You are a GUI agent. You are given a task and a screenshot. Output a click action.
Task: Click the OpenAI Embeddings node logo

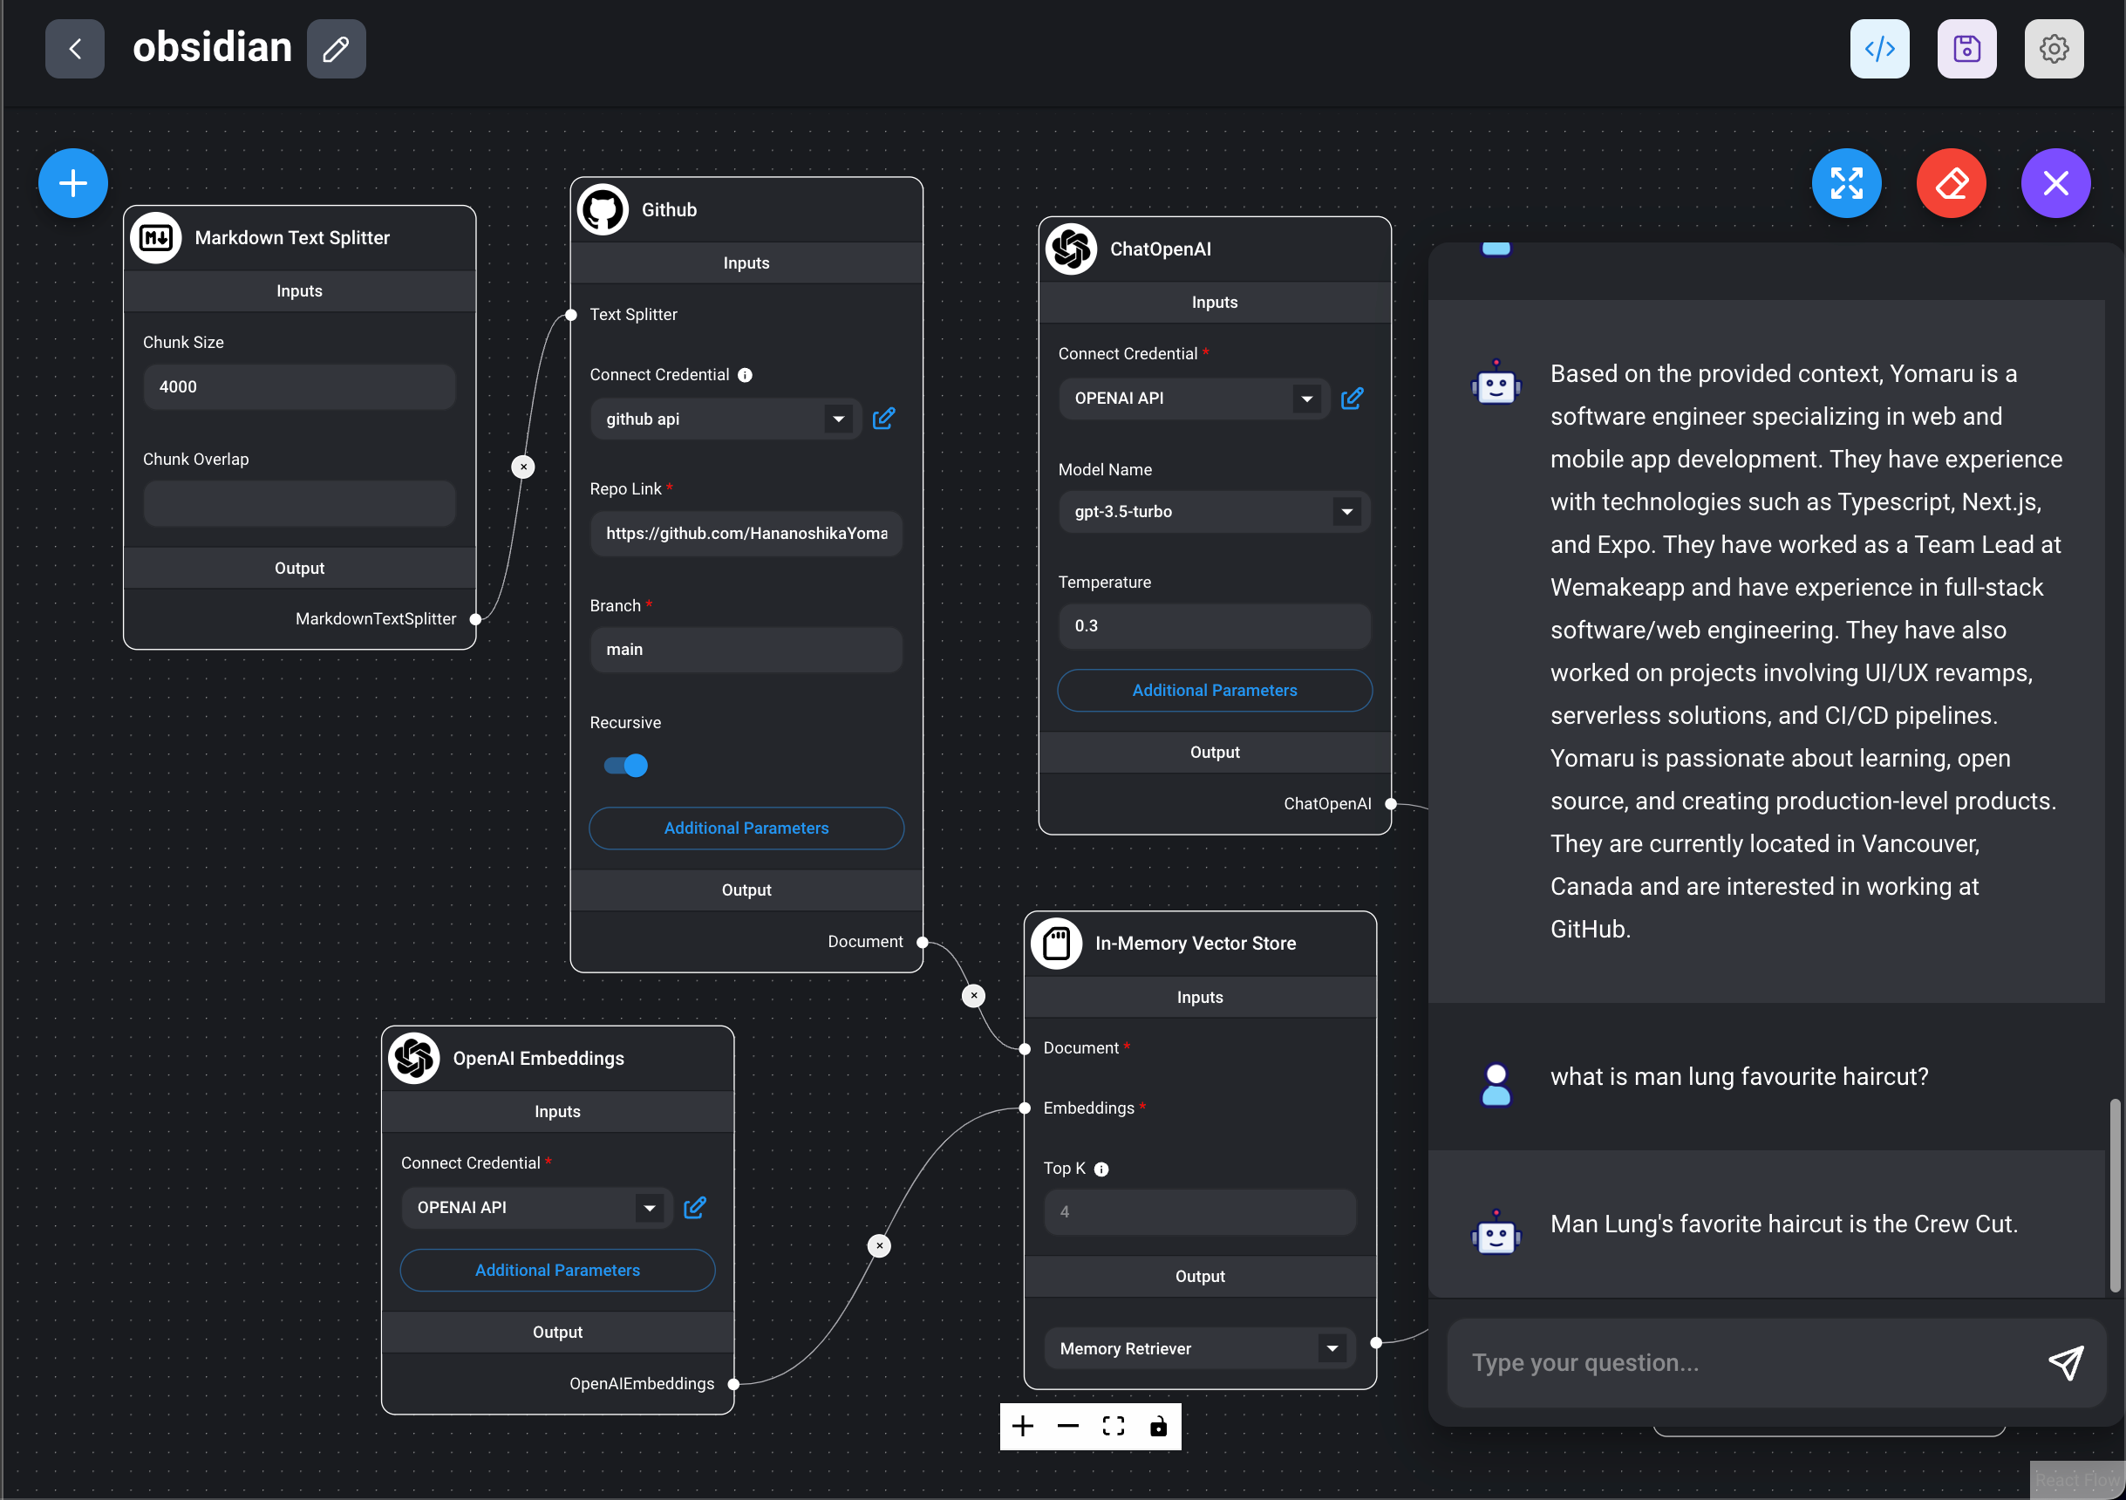[x=414, y=1057]
